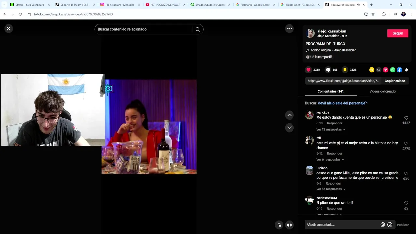Click the search magnifier icon
Image resolution: width=416 pixels, height=234 pixels.
click(198, 29)
